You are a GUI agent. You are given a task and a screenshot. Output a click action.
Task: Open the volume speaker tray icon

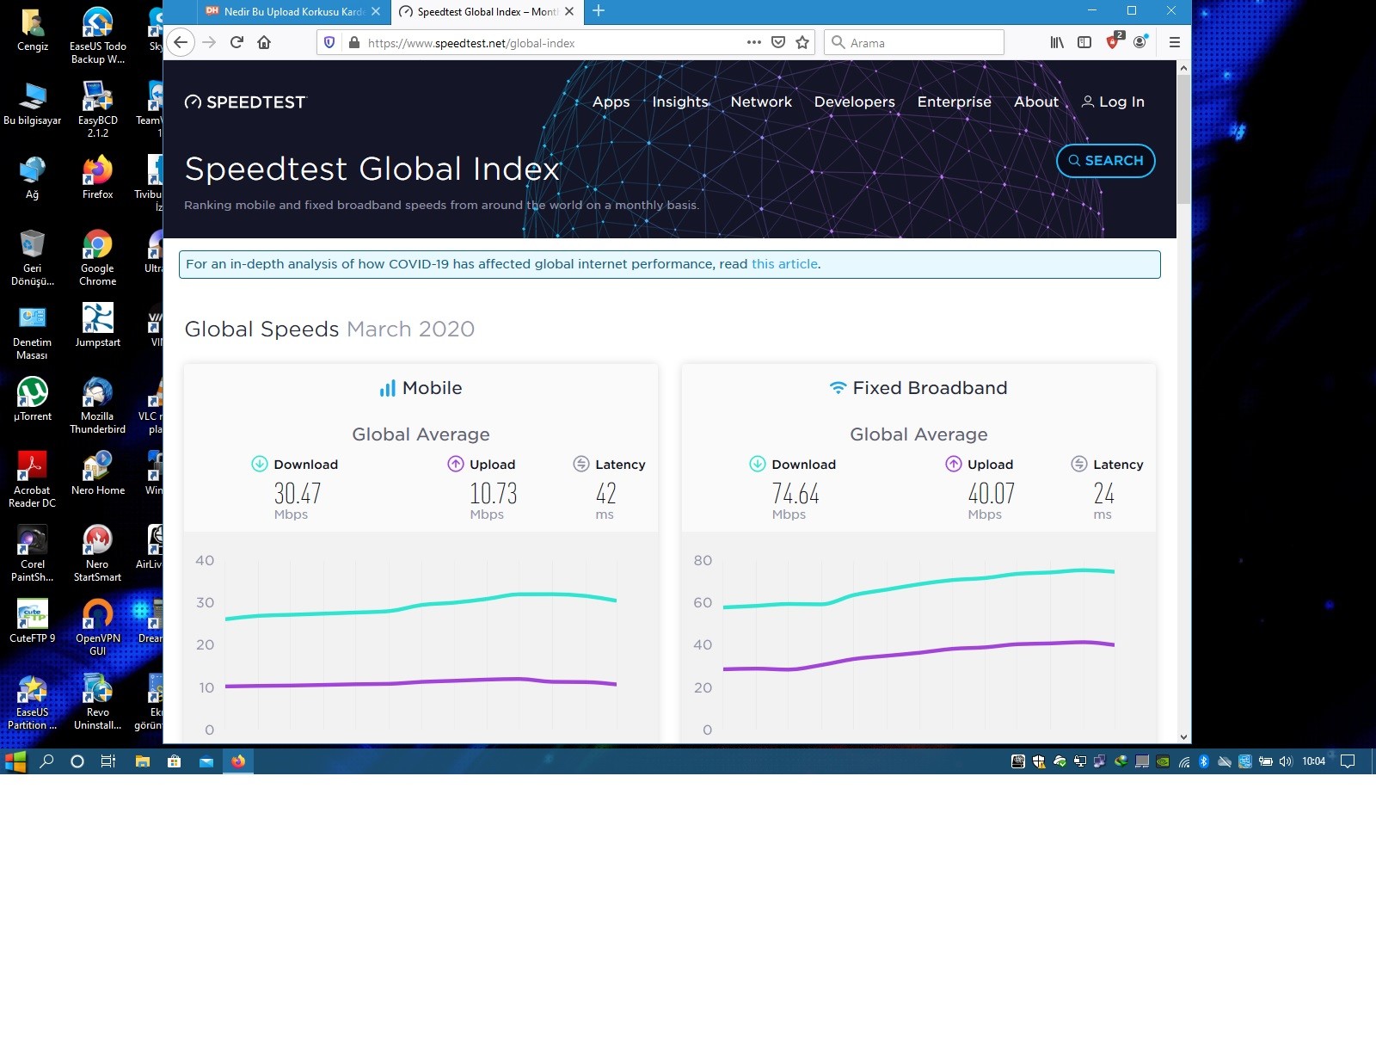[1286, 761]
